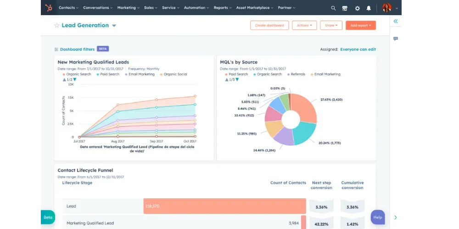Click the New Marketing Qualified Leads report title
The width and height of the screenshot is (459, 229).
[x=93, y=62]
